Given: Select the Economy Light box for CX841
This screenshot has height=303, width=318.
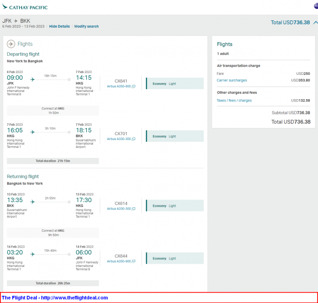Looking at the screenshot, I should point(175,83).
